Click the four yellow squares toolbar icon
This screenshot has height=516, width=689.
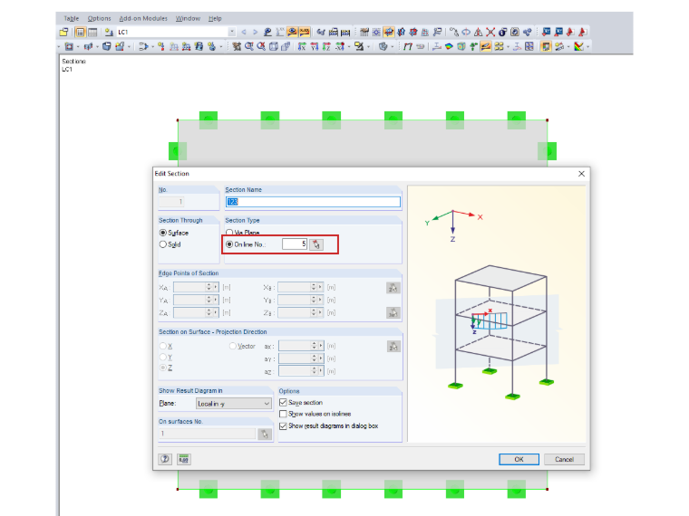(x=499, y=46)
